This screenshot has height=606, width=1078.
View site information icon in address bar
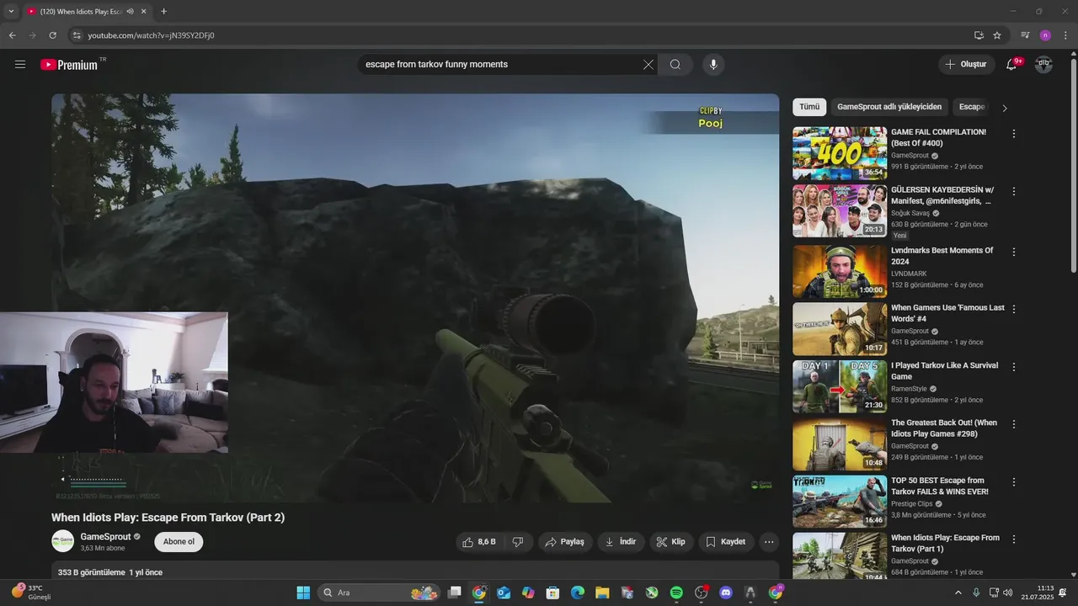tap(77, 35)
